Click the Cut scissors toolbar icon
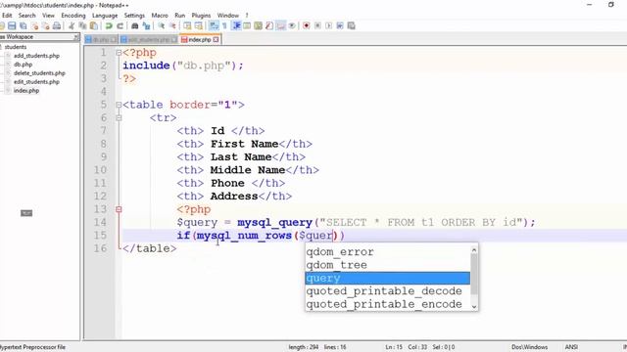This screenshot has height=352, width=627. (x=72, y=26)
